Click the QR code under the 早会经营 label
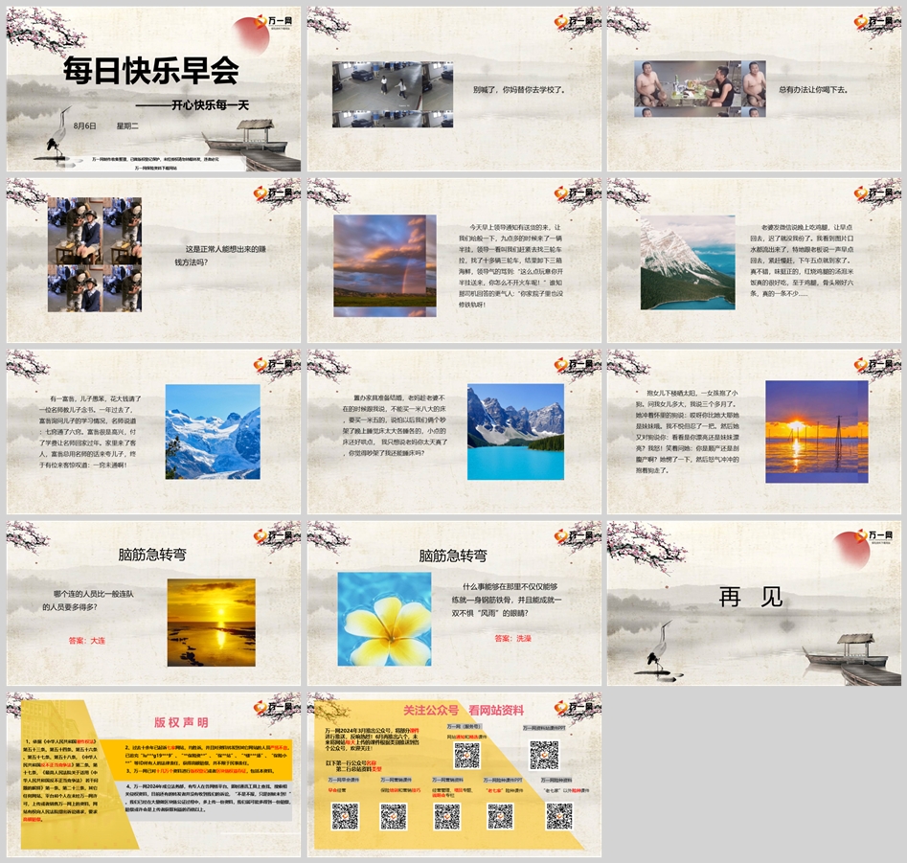The height and width of the screenshot is (863, 907). 345,815
